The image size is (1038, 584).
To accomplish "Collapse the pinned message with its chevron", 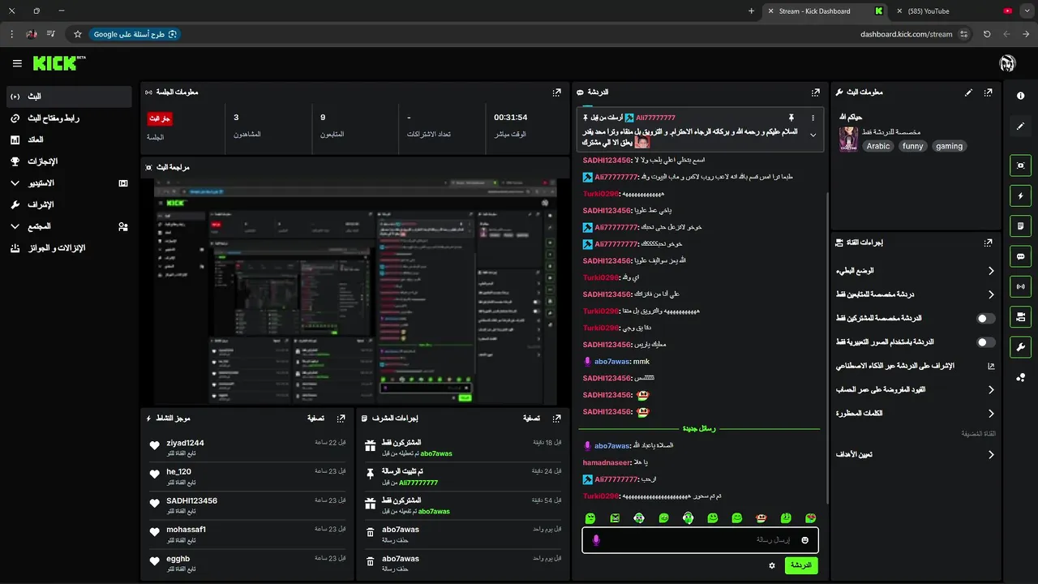I will coord(813,135).
